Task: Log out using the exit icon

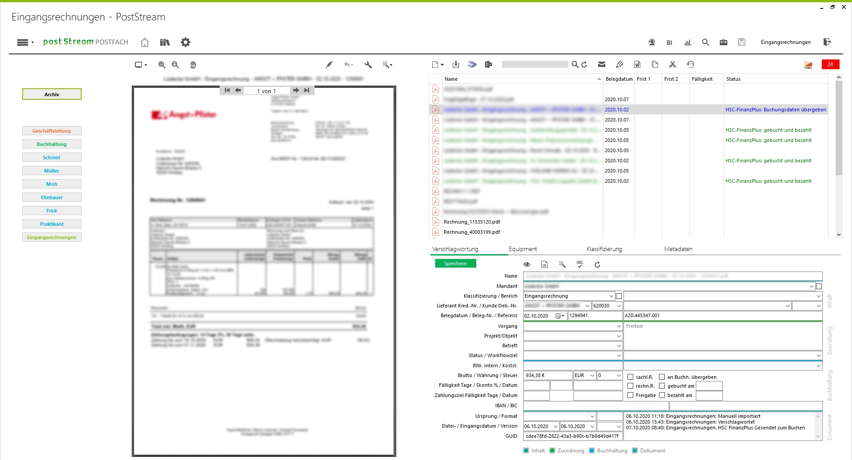Action: point(827,42)
